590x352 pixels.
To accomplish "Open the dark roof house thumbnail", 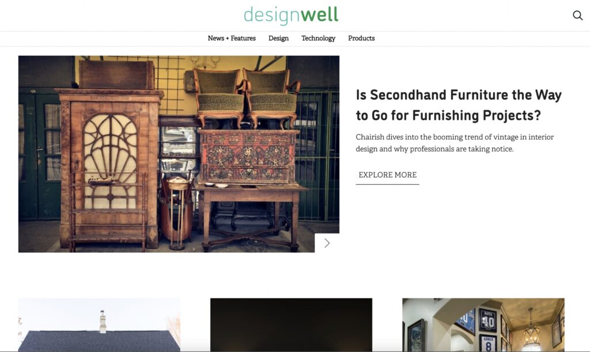I will click(99, 325).
